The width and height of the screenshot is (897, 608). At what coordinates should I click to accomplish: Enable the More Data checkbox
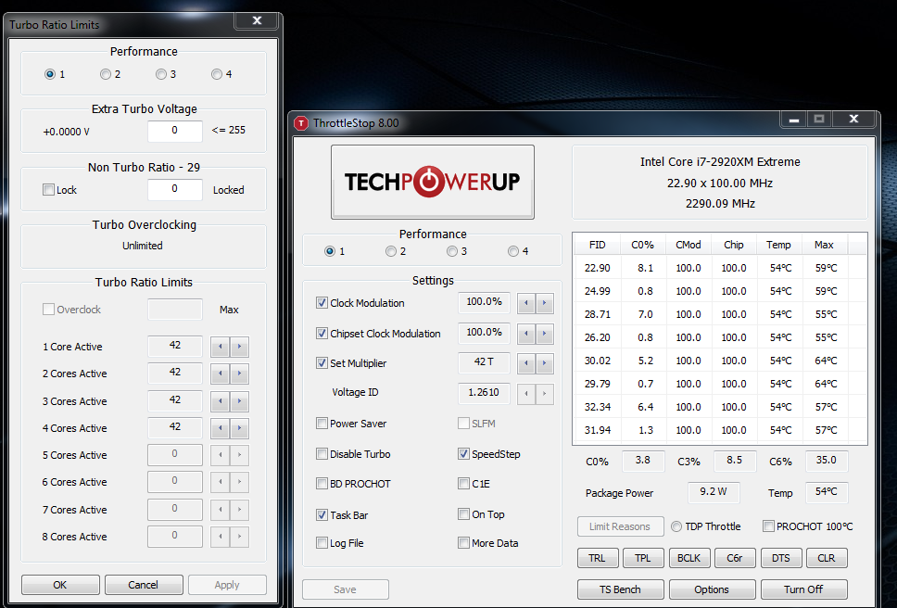pos(464,543)
